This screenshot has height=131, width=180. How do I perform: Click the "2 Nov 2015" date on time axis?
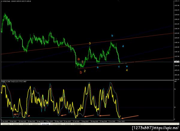click(x=121, y=121)
